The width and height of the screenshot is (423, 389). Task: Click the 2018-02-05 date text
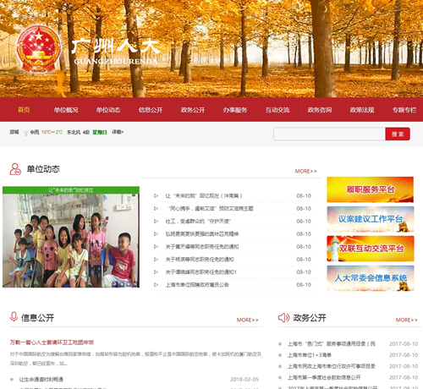244,380
